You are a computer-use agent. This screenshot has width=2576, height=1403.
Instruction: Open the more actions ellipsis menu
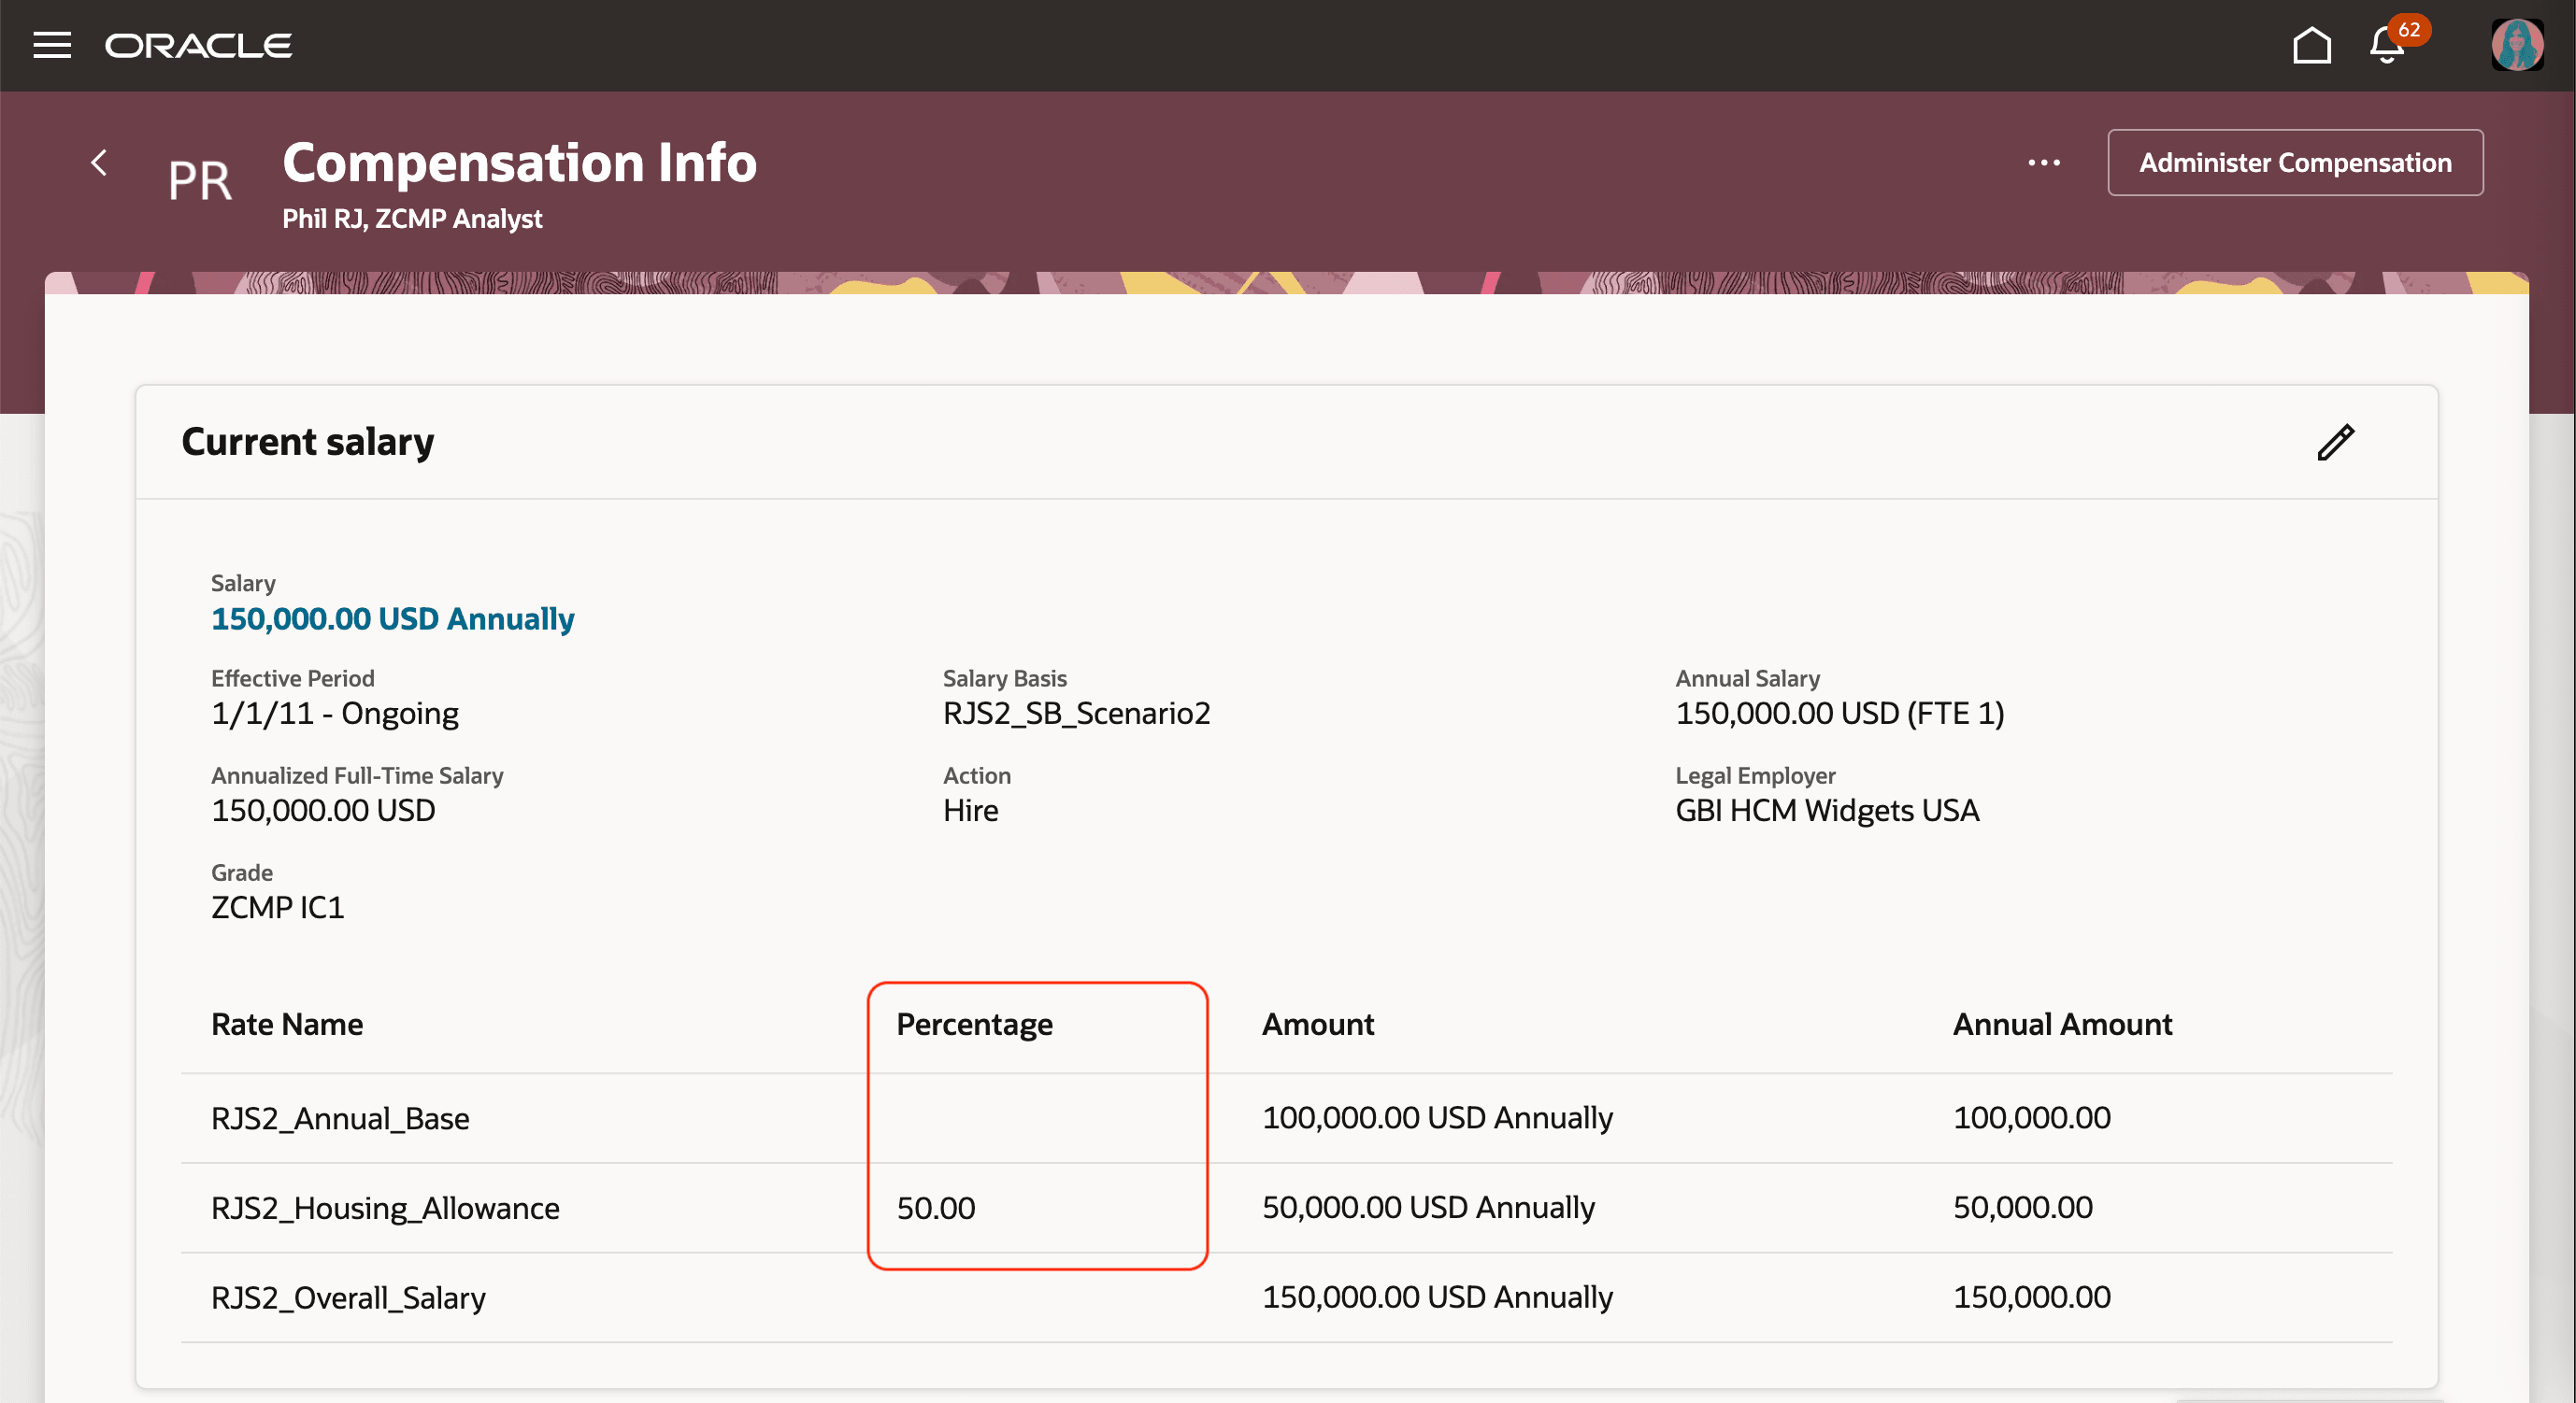point(2043,163)
